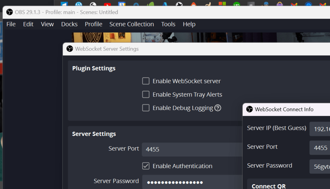Open the Scene Collection menu
330x189 pixels.
(x=132, y=24)
